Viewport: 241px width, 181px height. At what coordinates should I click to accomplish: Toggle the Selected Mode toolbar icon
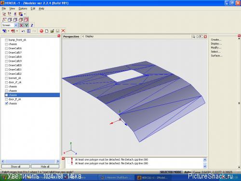pos(26,20)
